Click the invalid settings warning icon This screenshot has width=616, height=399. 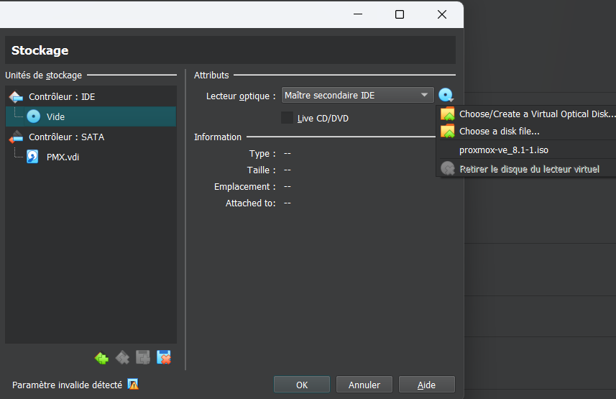coord(133,384)
